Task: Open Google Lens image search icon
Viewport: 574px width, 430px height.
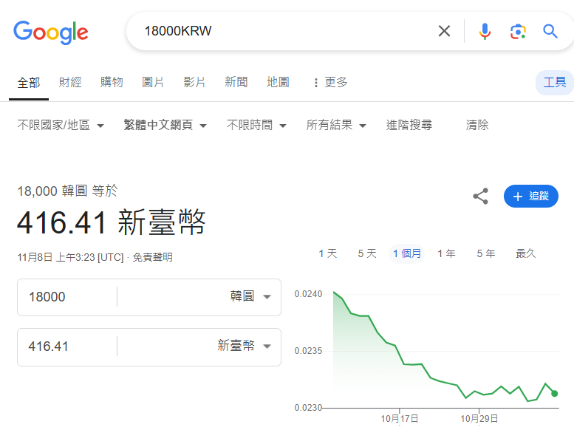Action: click(518, 32)
